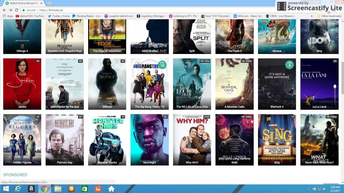Open the Pandora Radio bookmark
Viewport: 344px width, 193px height.
point(87,16)
